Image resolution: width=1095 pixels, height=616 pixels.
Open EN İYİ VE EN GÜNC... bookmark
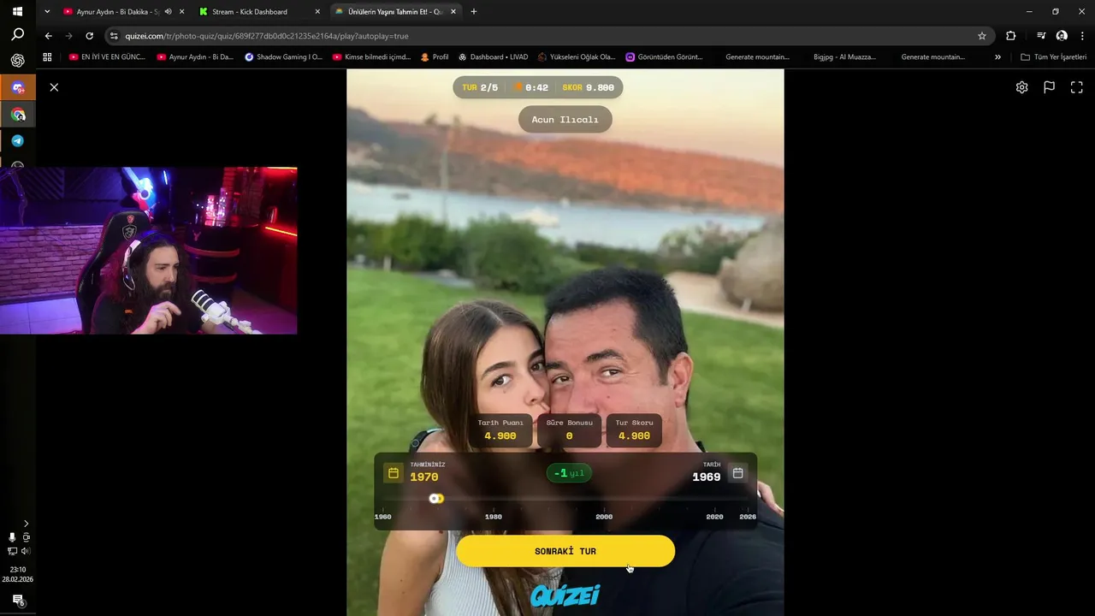click(107, 57)
